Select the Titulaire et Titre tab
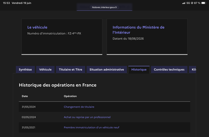Screen dimensions: 209x137 point(71,69)
